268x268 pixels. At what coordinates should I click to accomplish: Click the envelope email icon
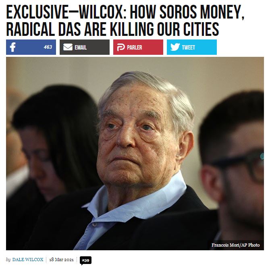click(68, 47)
